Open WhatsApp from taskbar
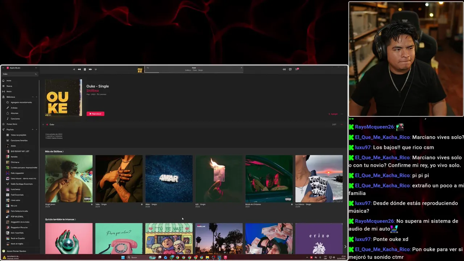Screen dimensions: 464x261 [171, 257]
